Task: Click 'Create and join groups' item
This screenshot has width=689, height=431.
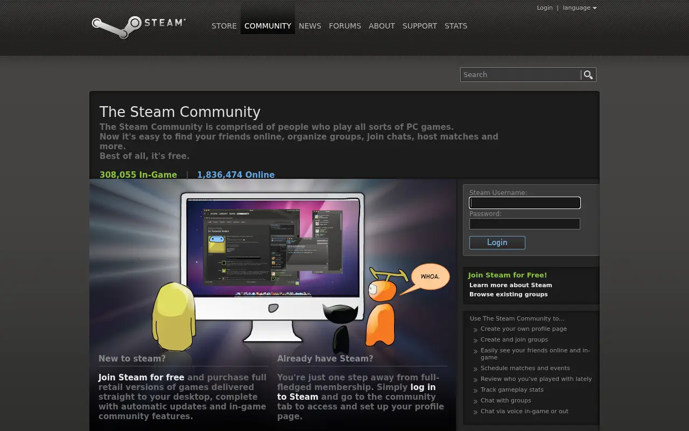Action: point(514,339)
